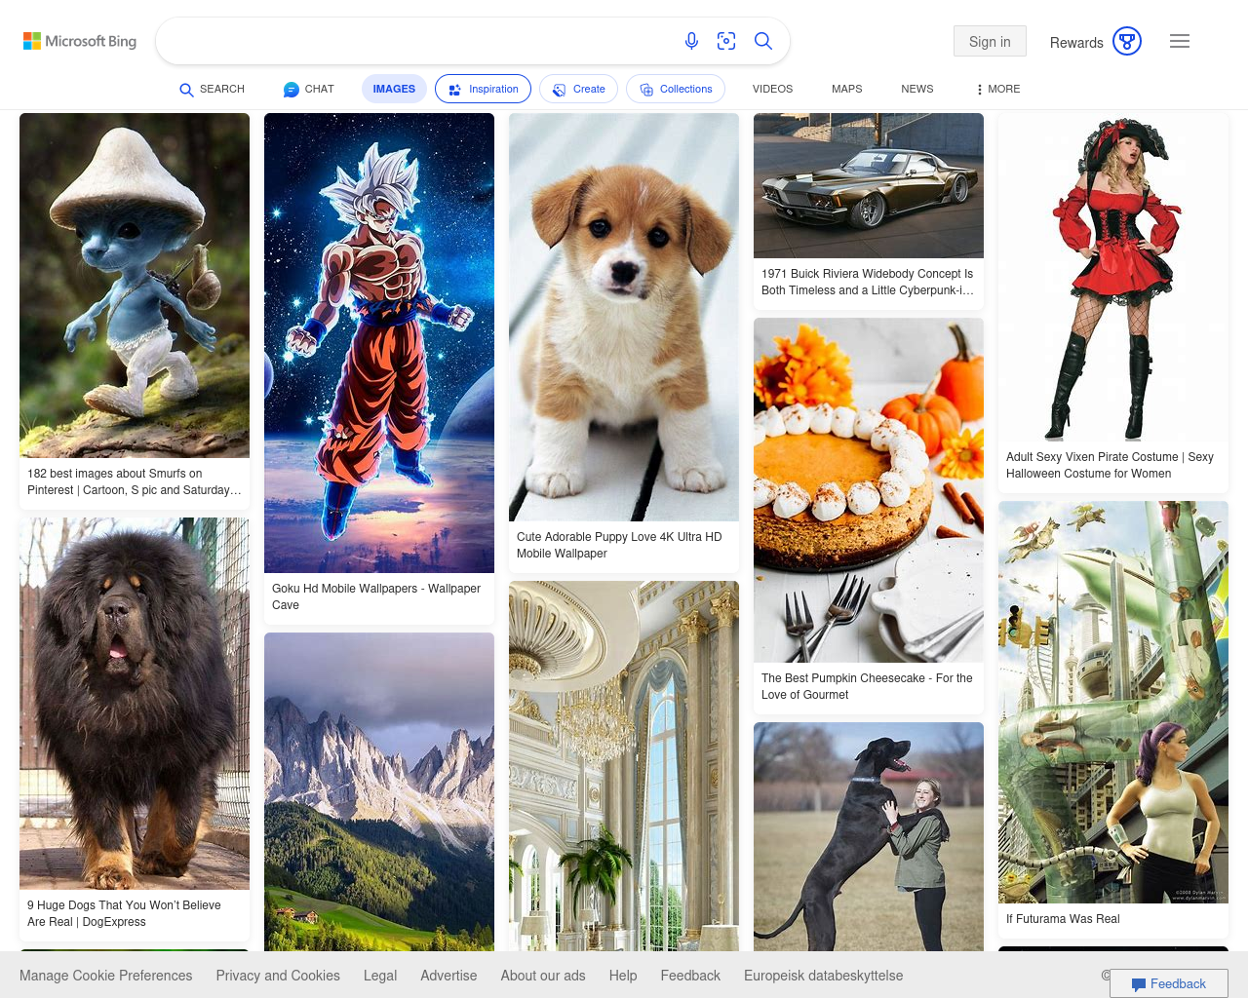Open the Help footer link
1248x998 pixels.
(623, 976)
